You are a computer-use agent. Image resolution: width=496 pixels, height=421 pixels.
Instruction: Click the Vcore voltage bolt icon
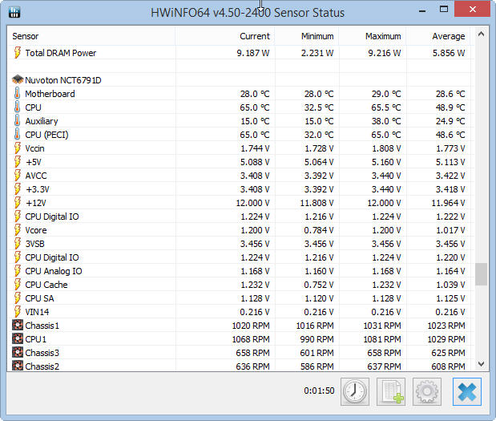click(18, 229)
